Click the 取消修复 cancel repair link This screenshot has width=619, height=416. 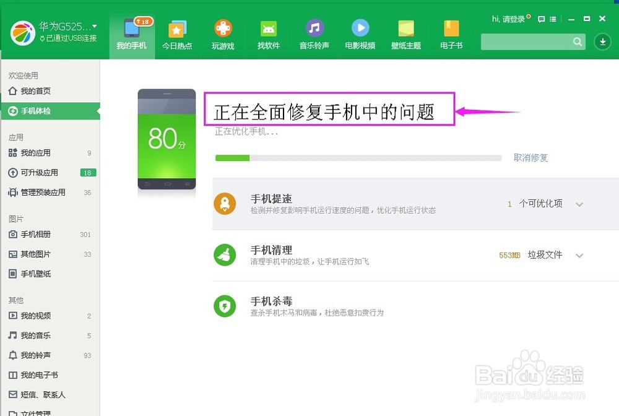pyautogui.click(x=532, y=158)
